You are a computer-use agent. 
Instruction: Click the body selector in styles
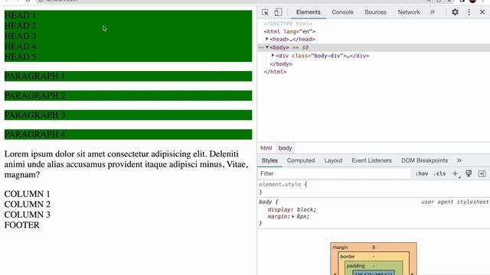pyautogui.click(x=266, y=202)
